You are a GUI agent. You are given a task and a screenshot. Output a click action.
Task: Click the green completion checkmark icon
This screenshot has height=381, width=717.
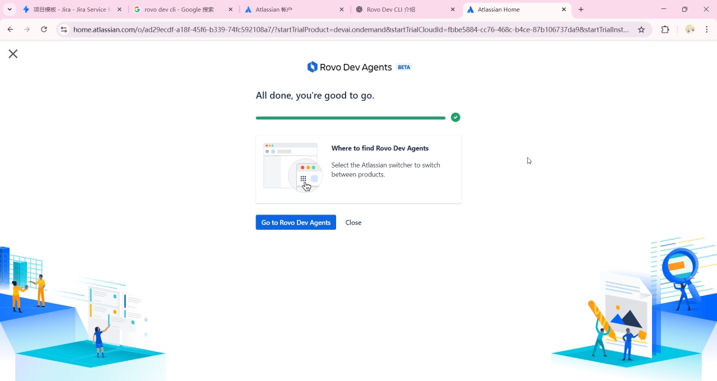coord(455,117)
